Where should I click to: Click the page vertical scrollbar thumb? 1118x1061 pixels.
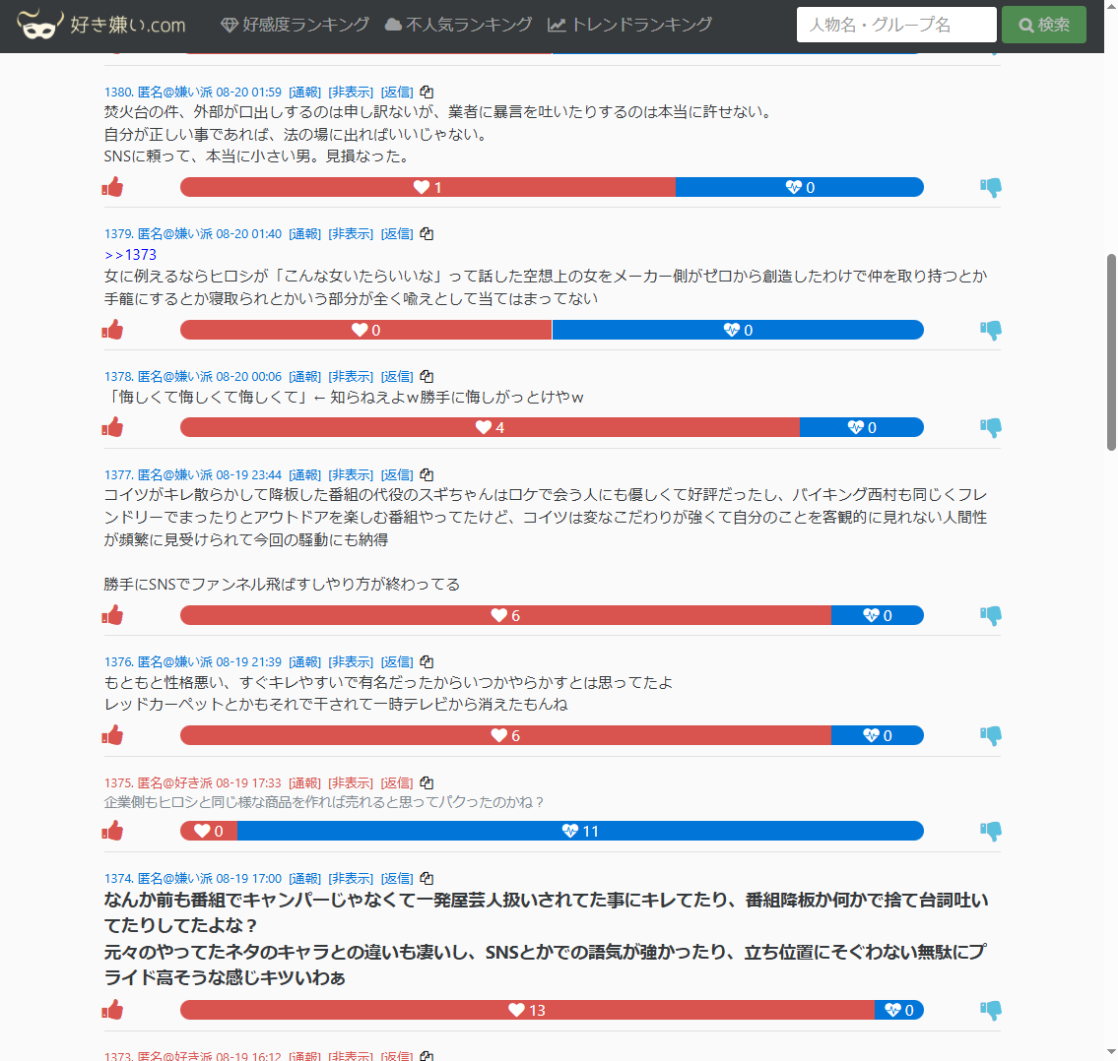pyautogui.click(x=1111, y=352)
